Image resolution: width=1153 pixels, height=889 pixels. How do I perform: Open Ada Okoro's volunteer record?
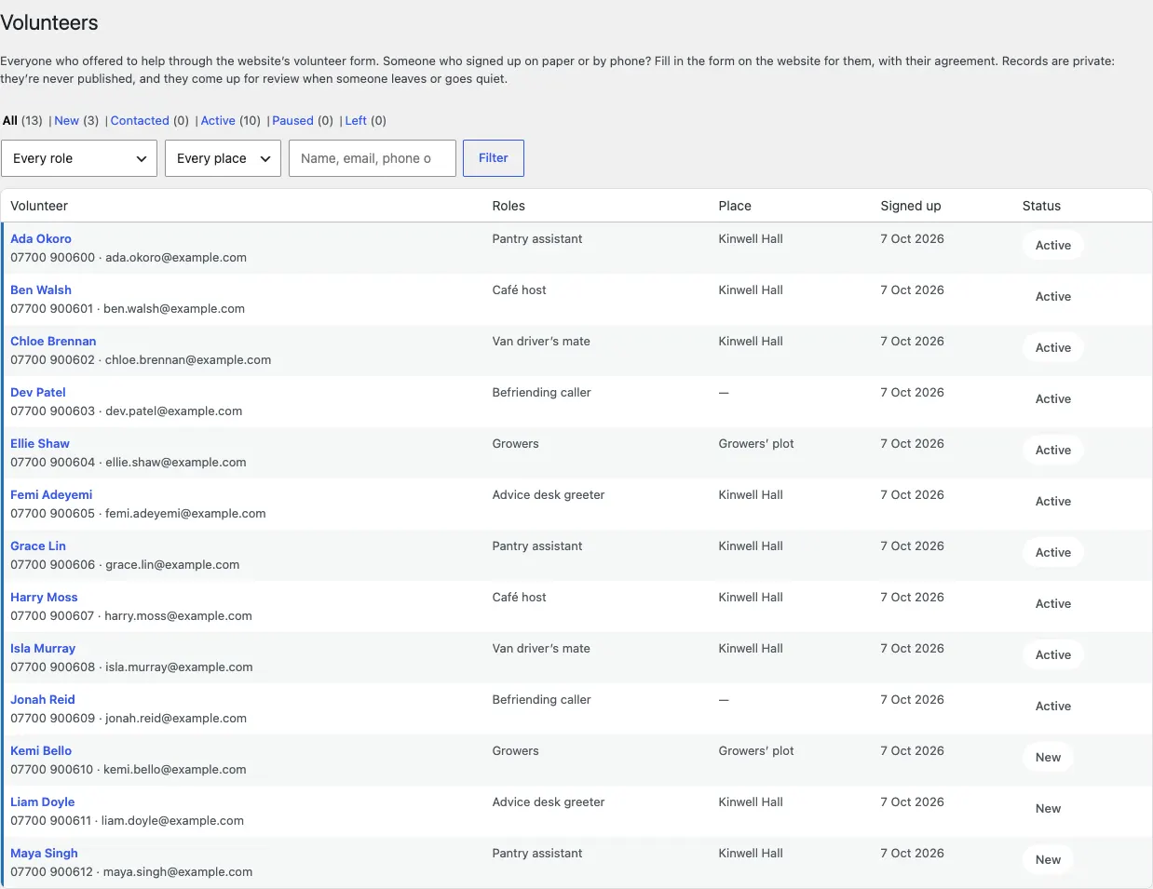click(x=41, y=238)
